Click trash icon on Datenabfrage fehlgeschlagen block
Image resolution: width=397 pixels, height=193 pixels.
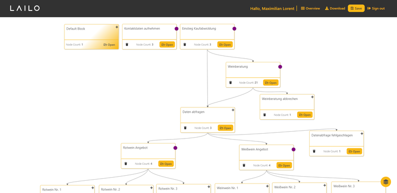pos(314,151)
